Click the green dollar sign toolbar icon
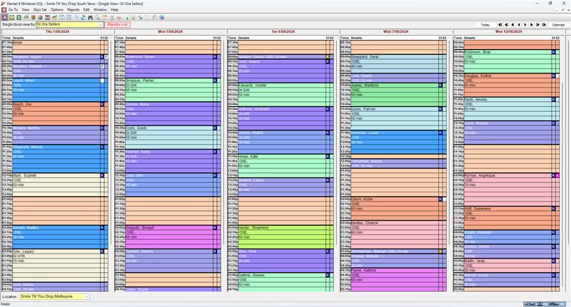571x307 pixels. coord(19,17)
